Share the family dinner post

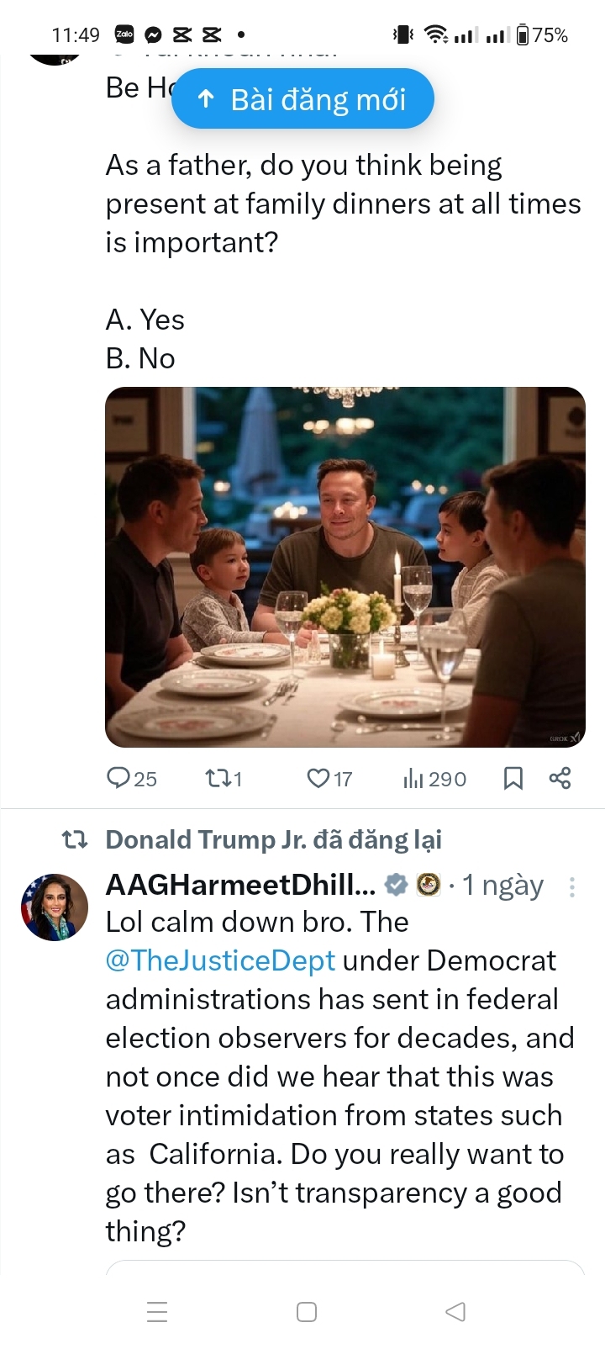point(560,778)
